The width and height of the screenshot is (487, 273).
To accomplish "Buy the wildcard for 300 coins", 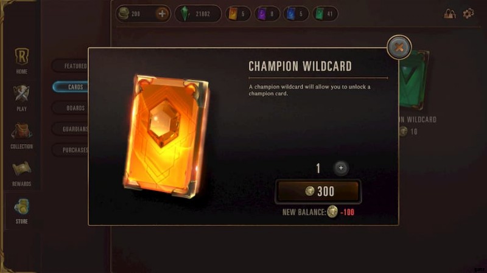I will (318, 192).
